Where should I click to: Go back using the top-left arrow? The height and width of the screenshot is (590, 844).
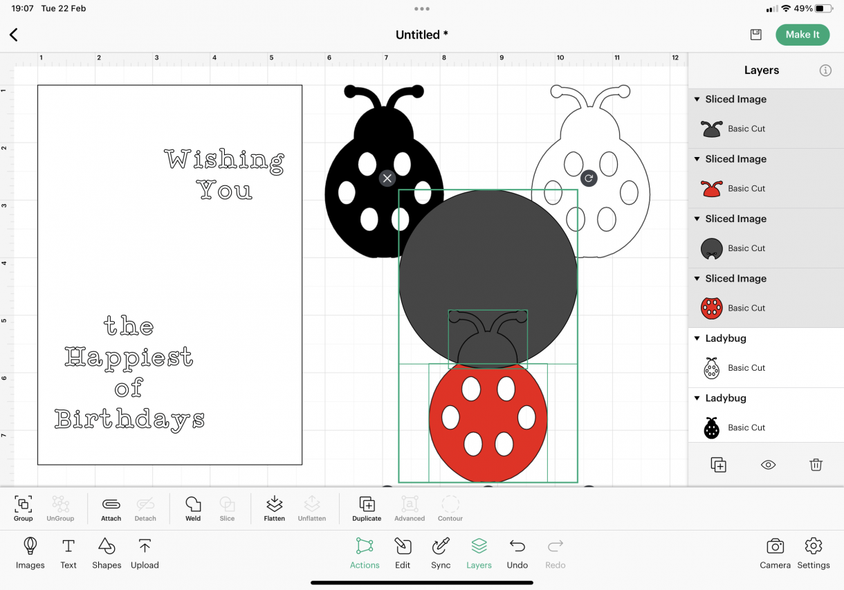(14, 35)
